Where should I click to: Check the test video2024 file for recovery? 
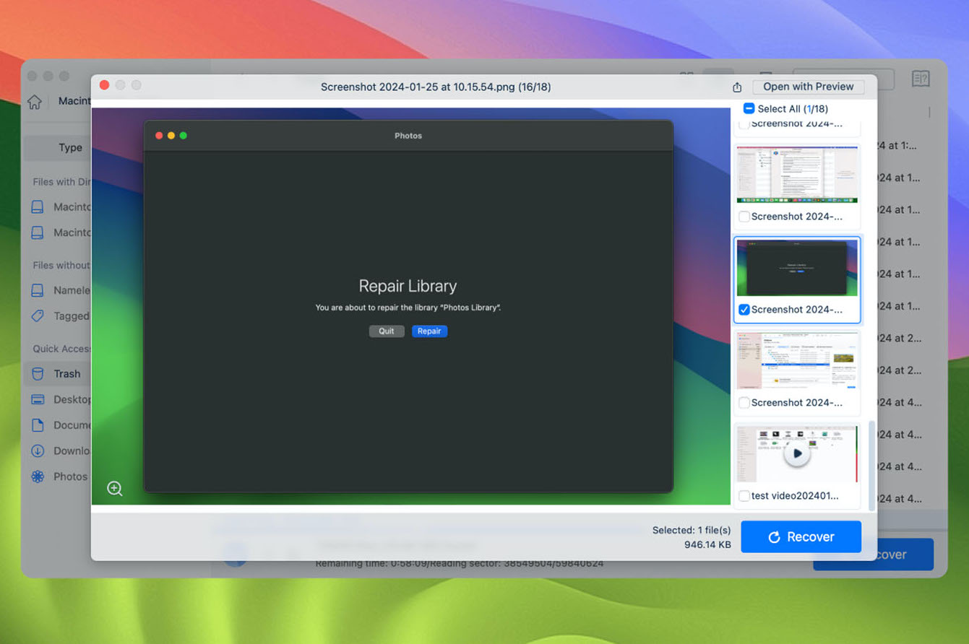click(743, 496)
